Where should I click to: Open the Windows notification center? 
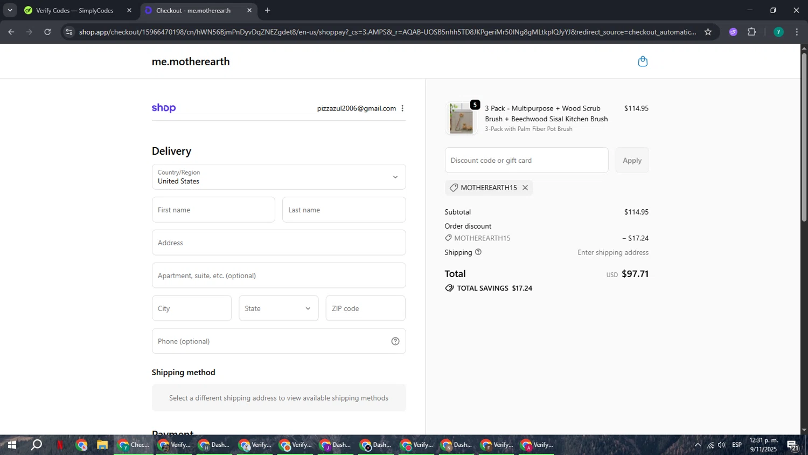[x=793, y=445]
